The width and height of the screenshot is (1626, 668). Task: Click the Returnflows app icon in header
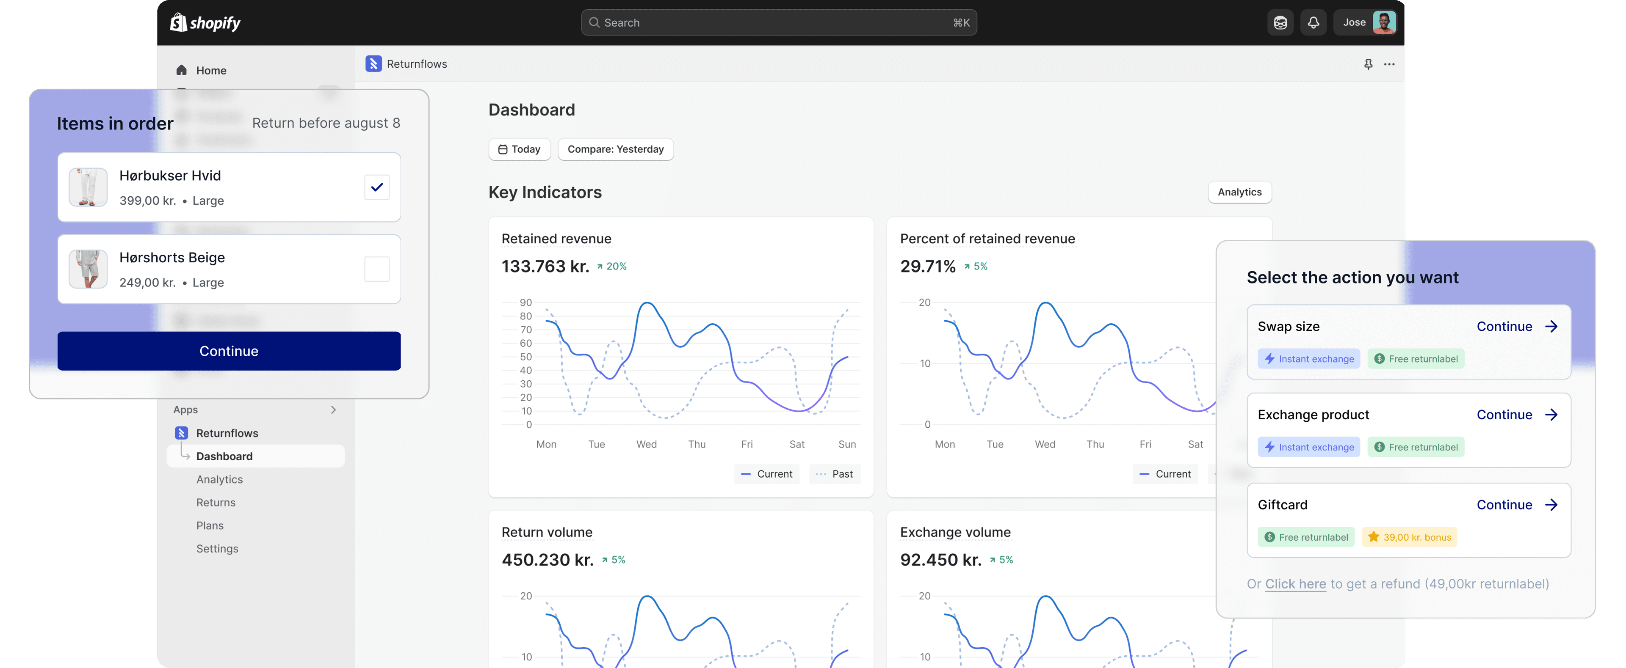(x=373, y=64)
